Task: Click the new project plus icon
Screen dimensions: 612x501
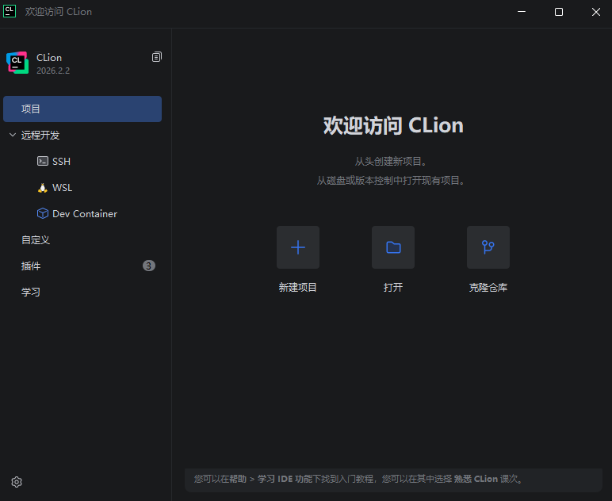Action: click(298, 247)
